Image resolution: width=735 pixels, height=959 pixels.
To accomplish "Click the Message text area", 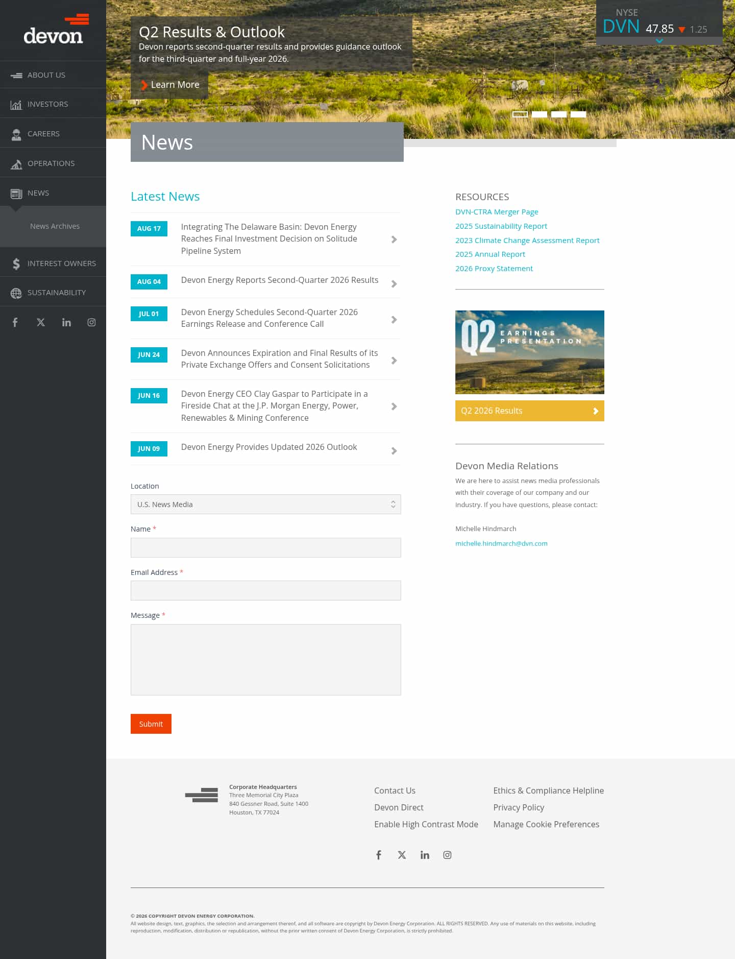I will coord(266,660).
